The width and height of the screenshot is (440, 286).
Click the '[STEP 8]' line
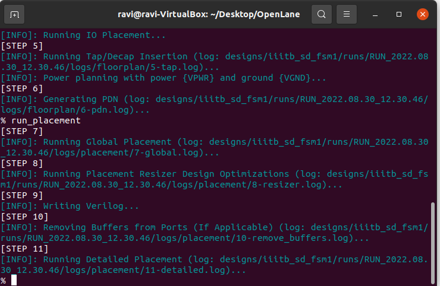[22, 163]
